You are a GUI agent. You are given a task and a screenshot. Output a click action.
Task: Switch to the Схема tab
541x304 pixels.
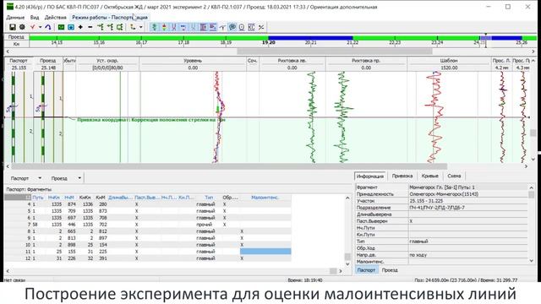point(454,176)
